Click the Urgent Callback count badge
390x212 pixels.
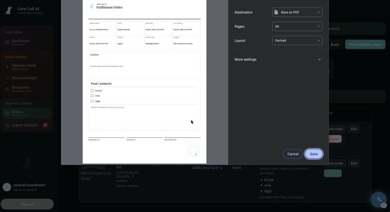pyautogui.click(x=45, y=125)
